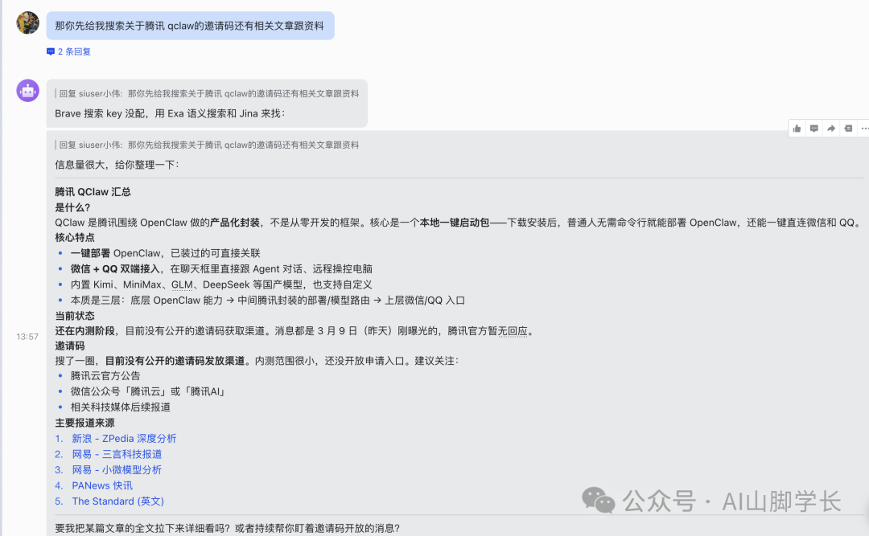Open The Standard (英文) article link
Screen dimensions: 869x536
pos(117,501)
